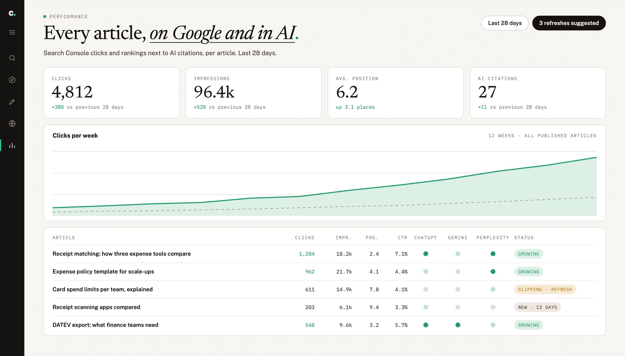Click Growing badge on Receipt matching row

tap(528, 254)
